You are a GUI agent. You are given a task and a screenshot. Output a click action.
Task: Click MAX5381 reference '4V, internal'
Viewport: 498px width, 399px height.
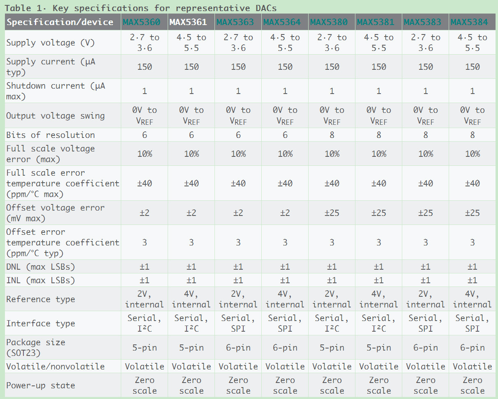378,299
